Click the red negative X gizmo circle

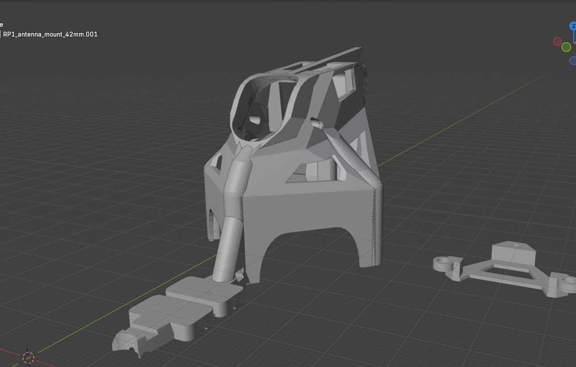(x=557, y=41)
